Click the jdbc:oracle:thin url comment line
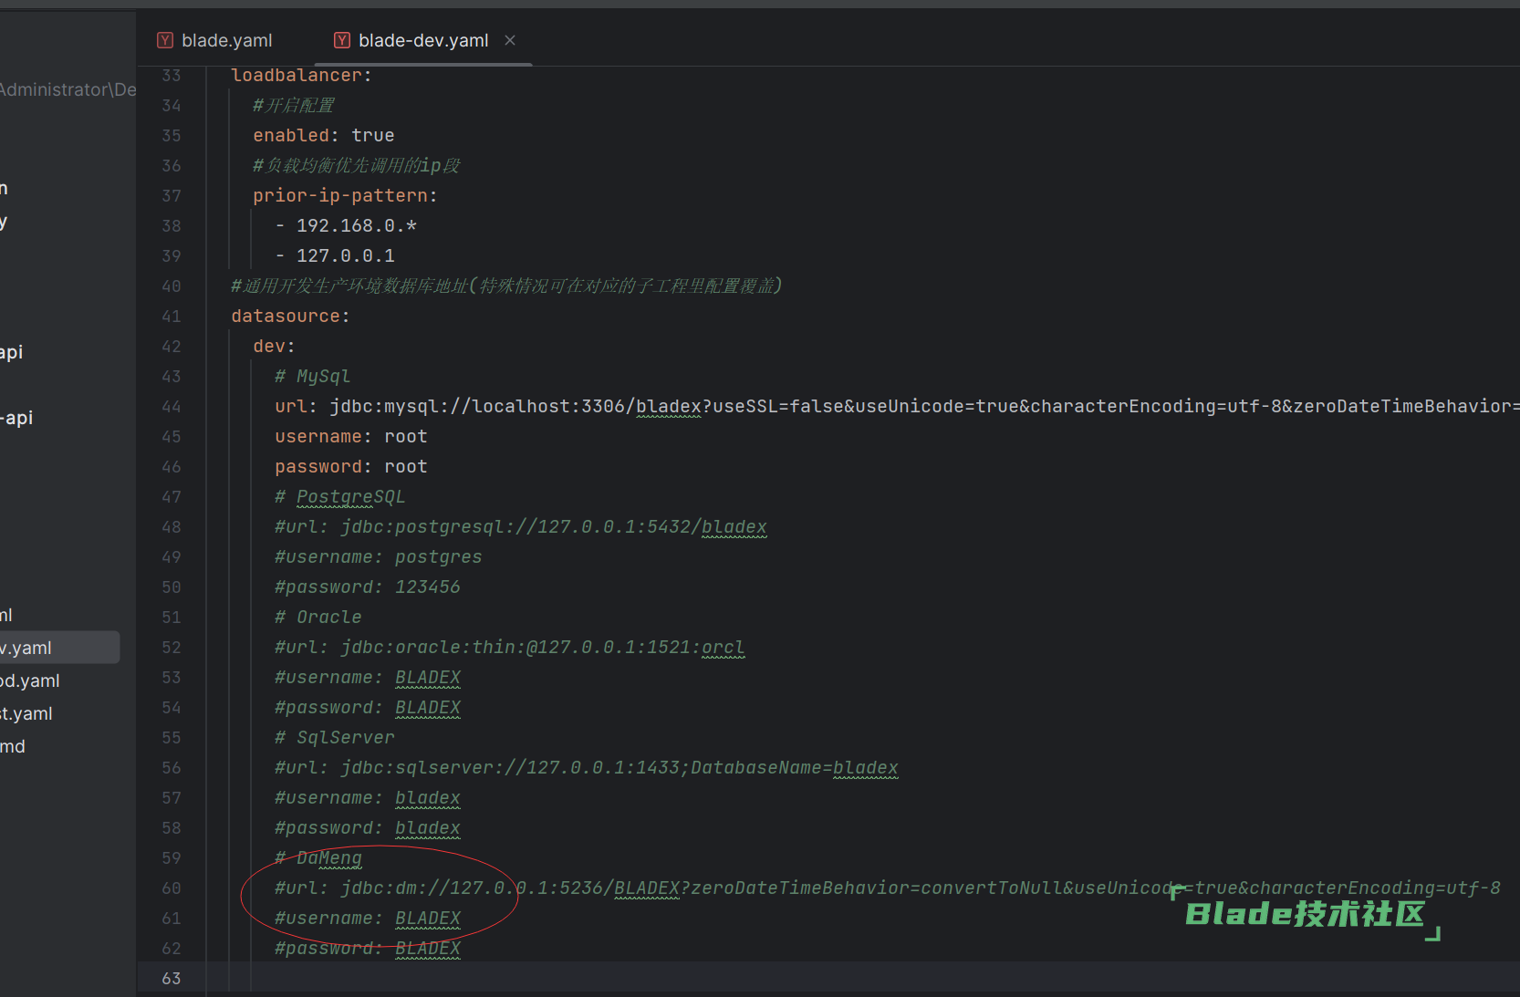This screenshot has height=997, width=1520. click(x=510, y=647)
